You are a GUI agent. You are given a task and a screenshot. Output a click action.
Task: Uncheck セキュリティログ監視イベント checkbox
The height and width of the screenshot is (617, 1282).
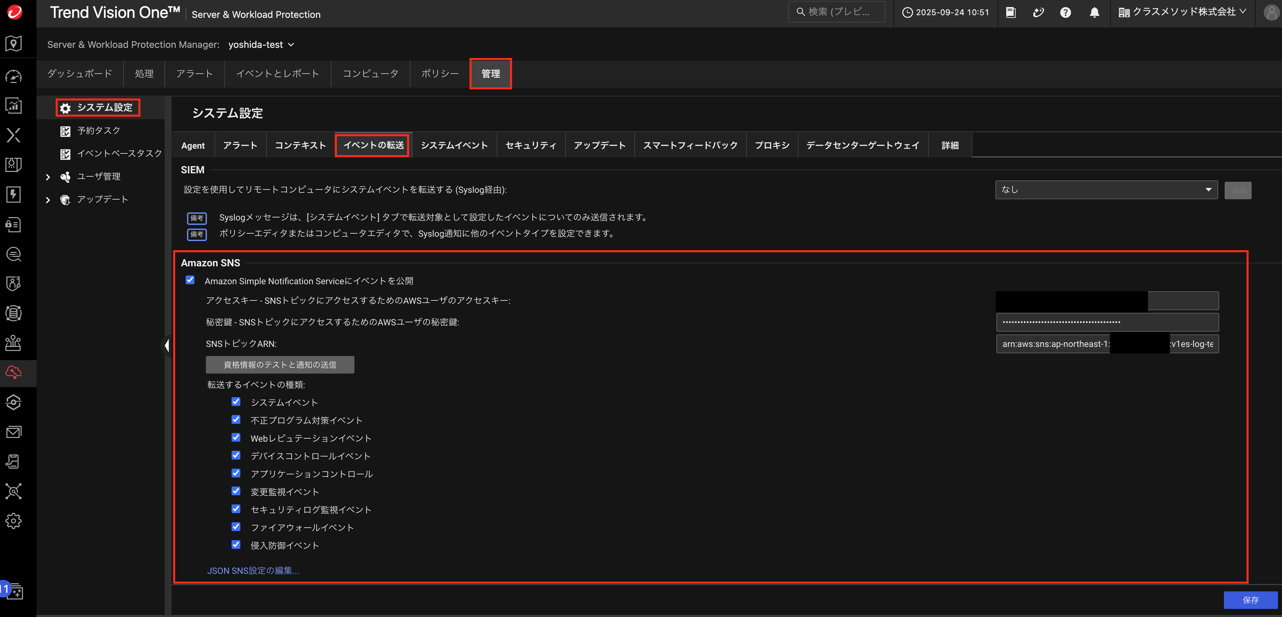tap(236, 509)
